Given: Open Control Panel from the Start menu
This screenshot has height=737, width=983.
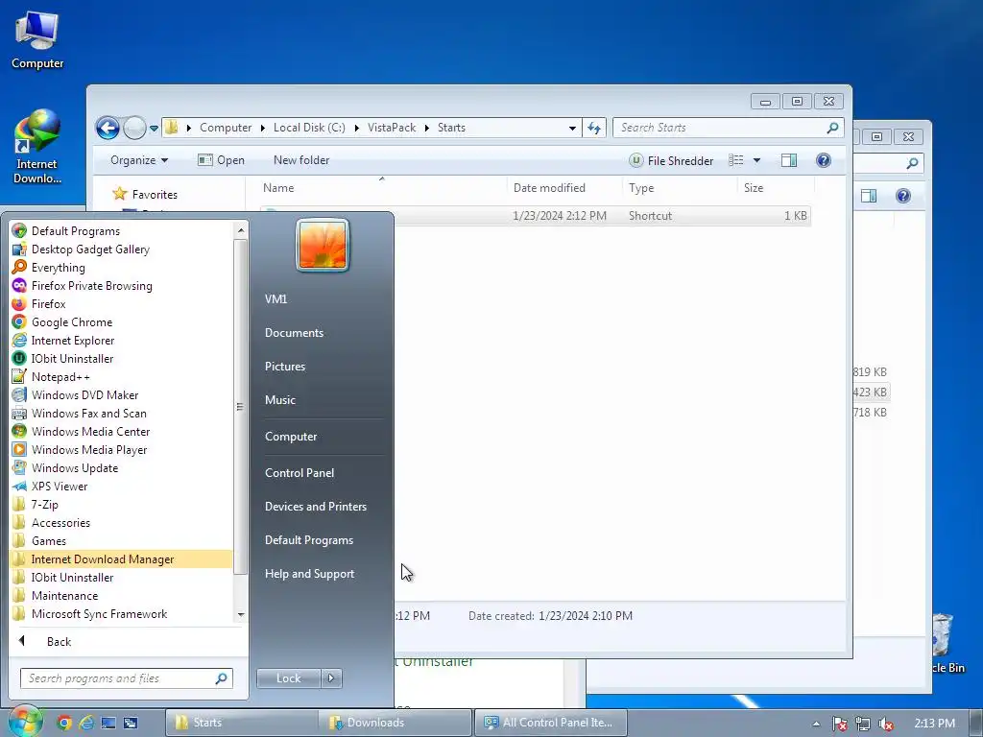Looking at the screenshot, I should [x=300, y=472].
